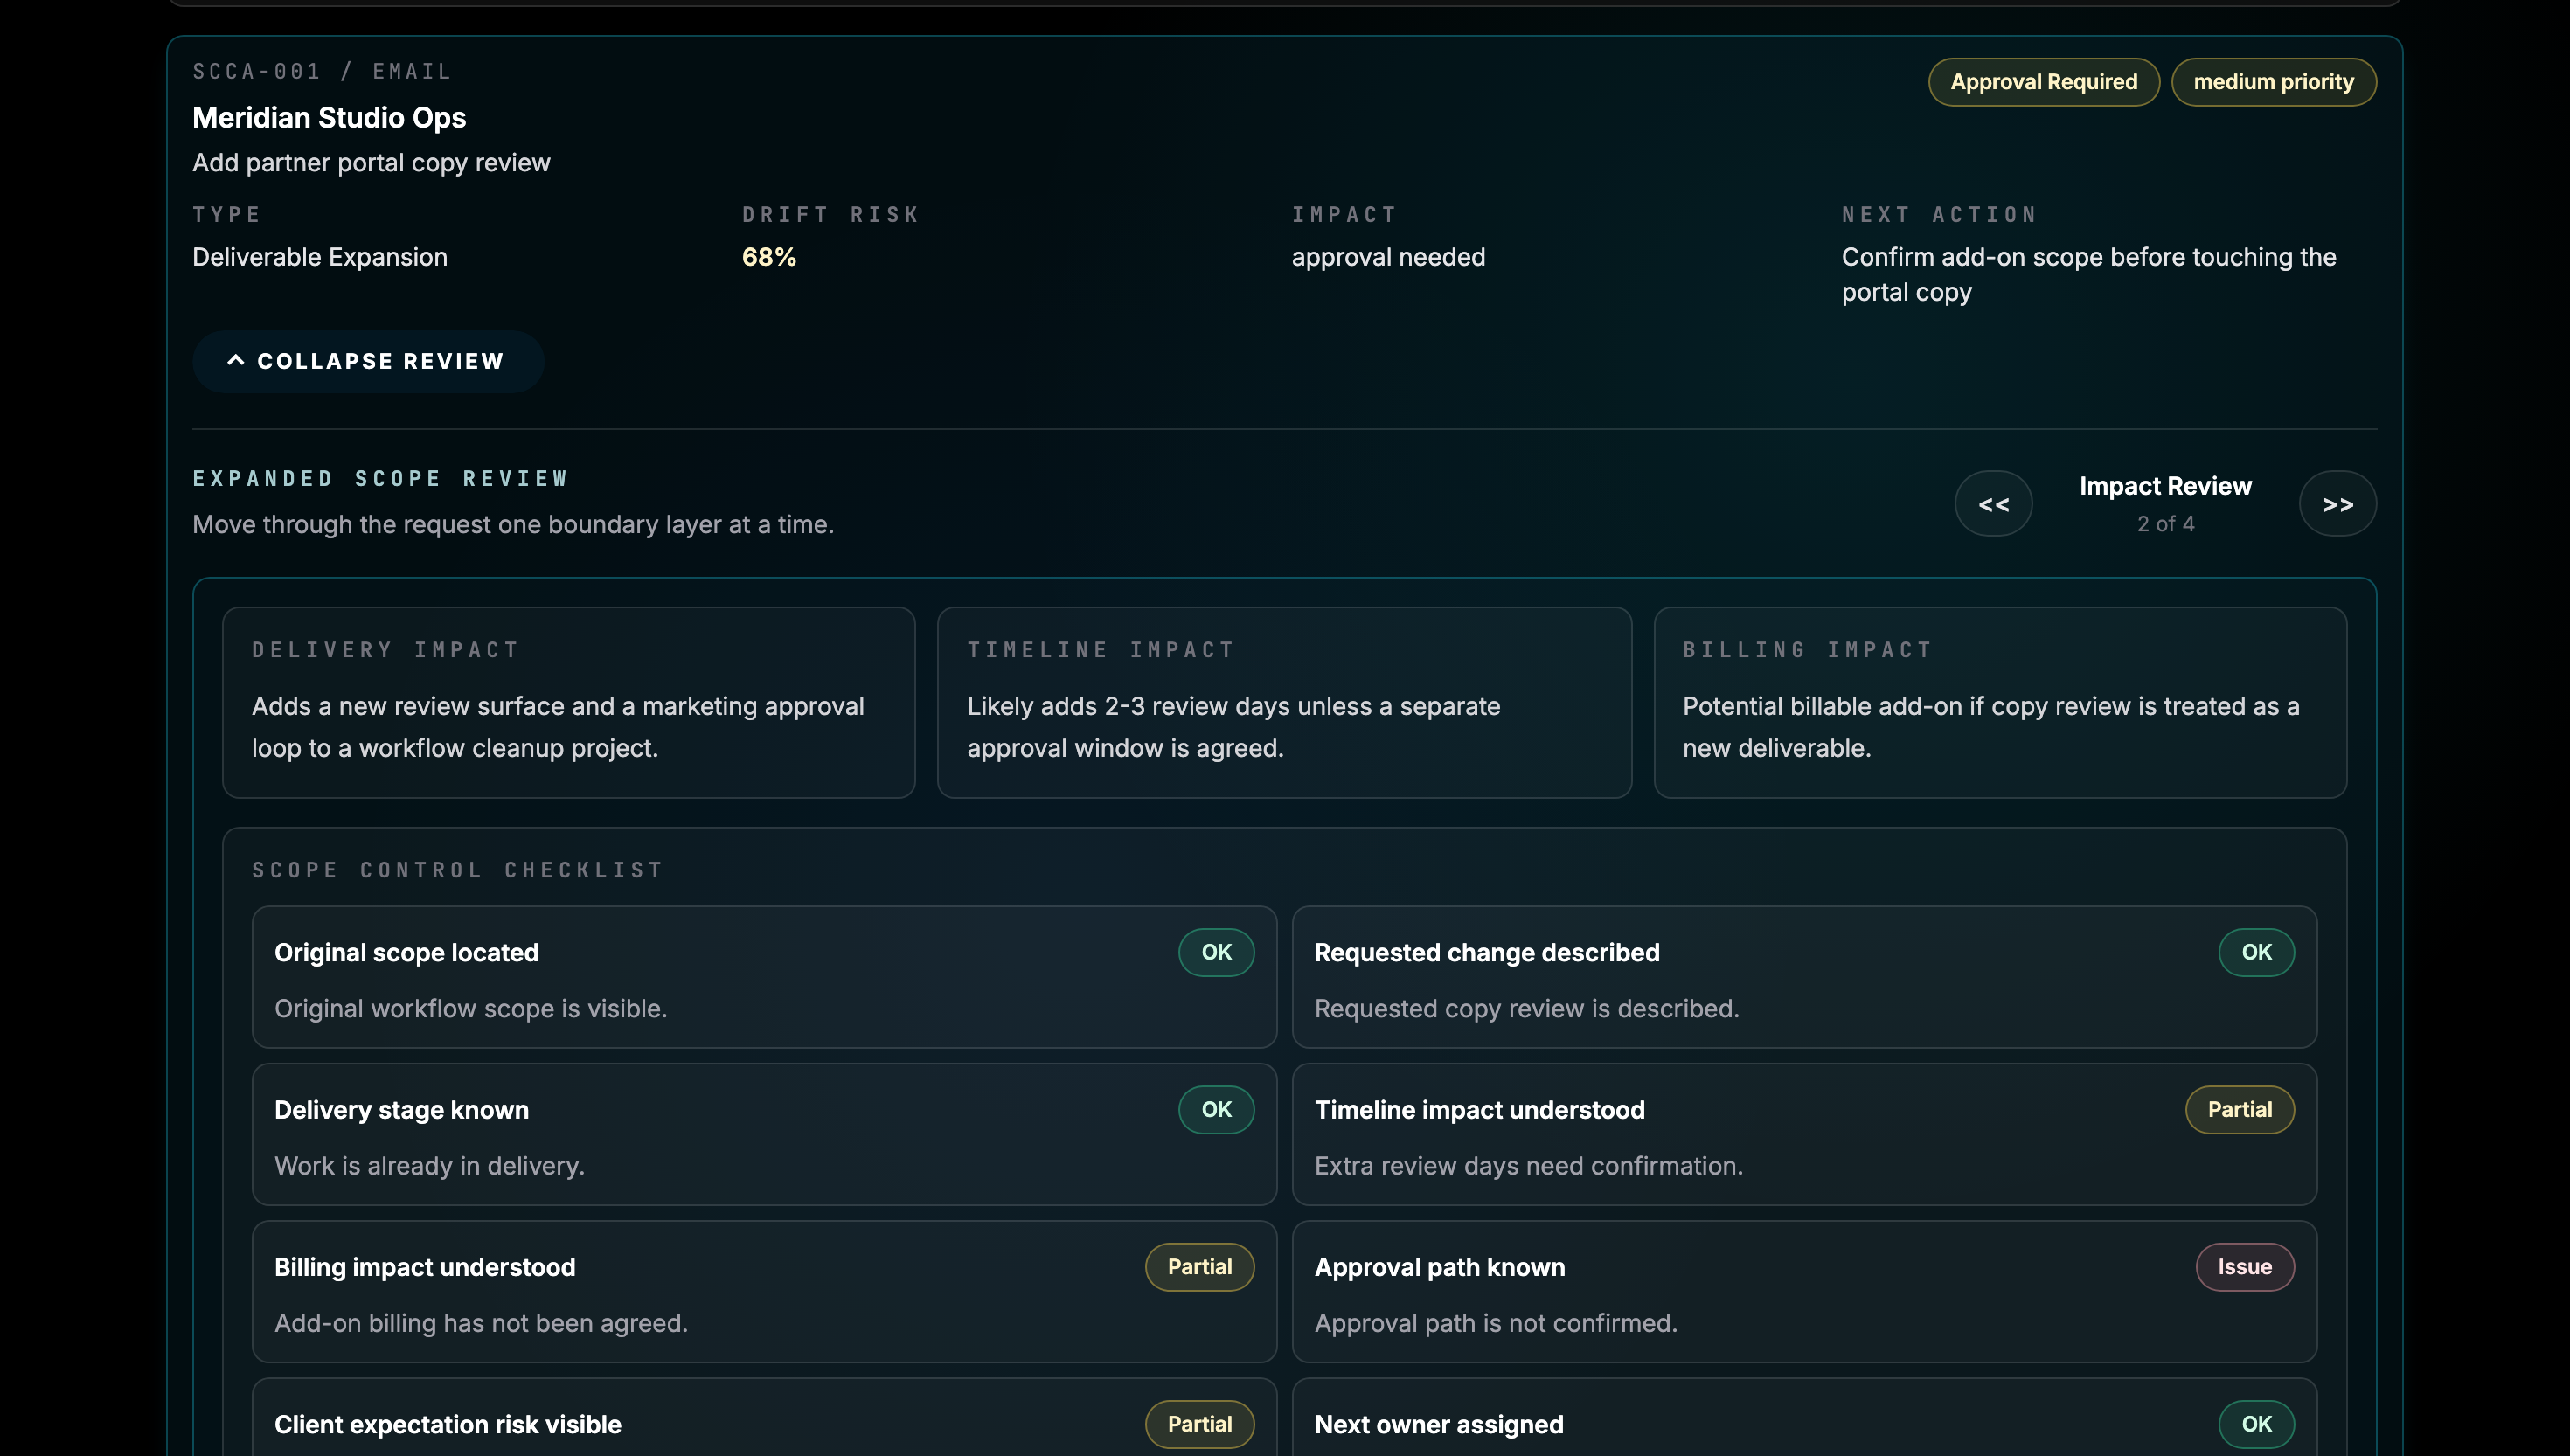Select the Original scope located checklist item
This screenshot has height=1456, width=2570.
(x=764, y=977)
